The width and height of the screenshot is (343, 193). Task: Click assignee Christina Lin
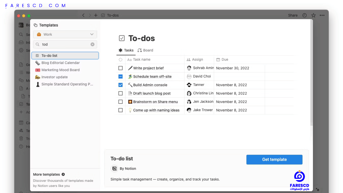click(x=200, y=93)
